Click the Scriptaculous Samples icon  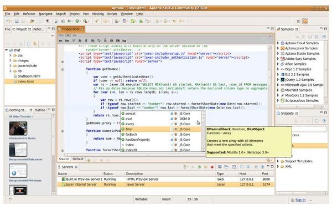point(282,100)
